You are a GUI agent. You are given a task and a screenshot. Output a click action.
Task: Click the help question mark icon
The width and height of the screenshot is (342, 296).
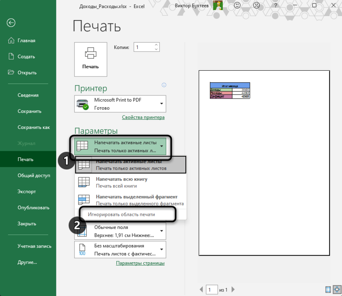[276, 6]
